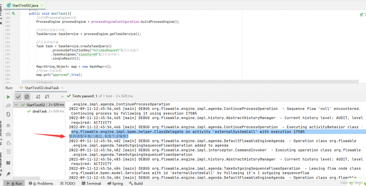
Task: Click the Pin Tab pushpin icon
Action: 8,174
